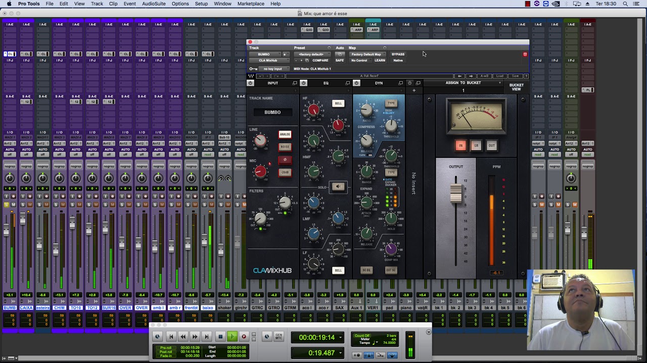Click the GEN MTC button
The height and width of the screenshot is (363, 647).
279,337
